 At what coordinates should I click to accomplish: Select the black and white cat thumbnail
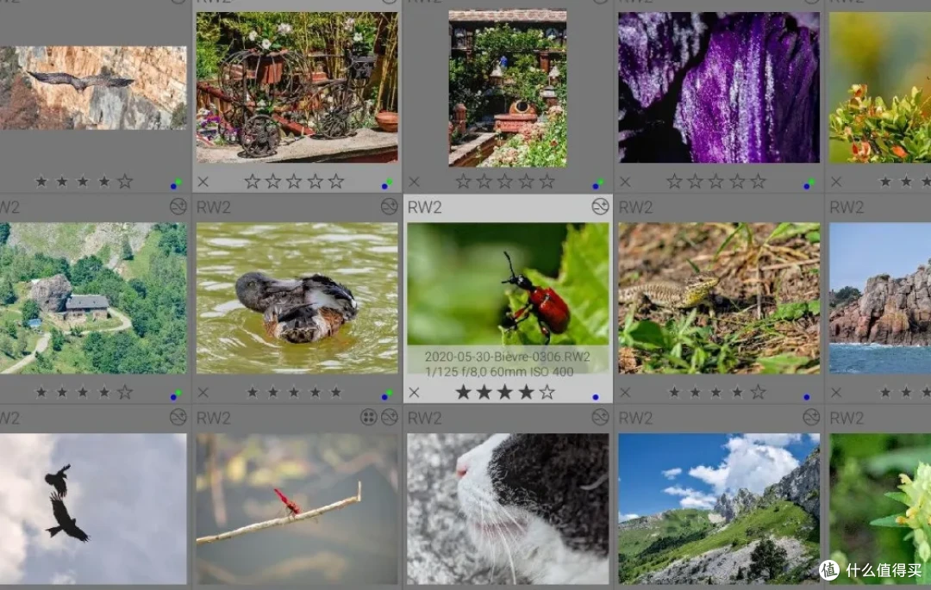508,508
